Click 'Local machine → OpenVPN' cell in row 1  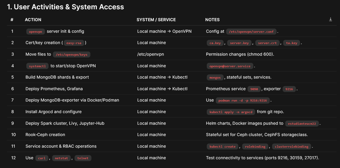coord(164,31)
